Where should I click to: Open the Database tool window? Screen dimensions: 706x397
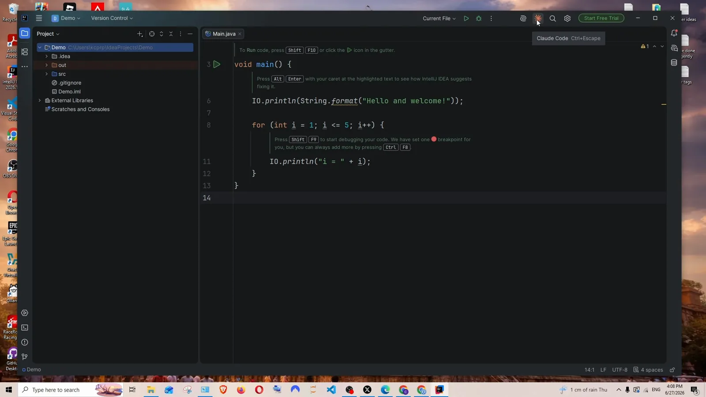[x=674, y=63]
